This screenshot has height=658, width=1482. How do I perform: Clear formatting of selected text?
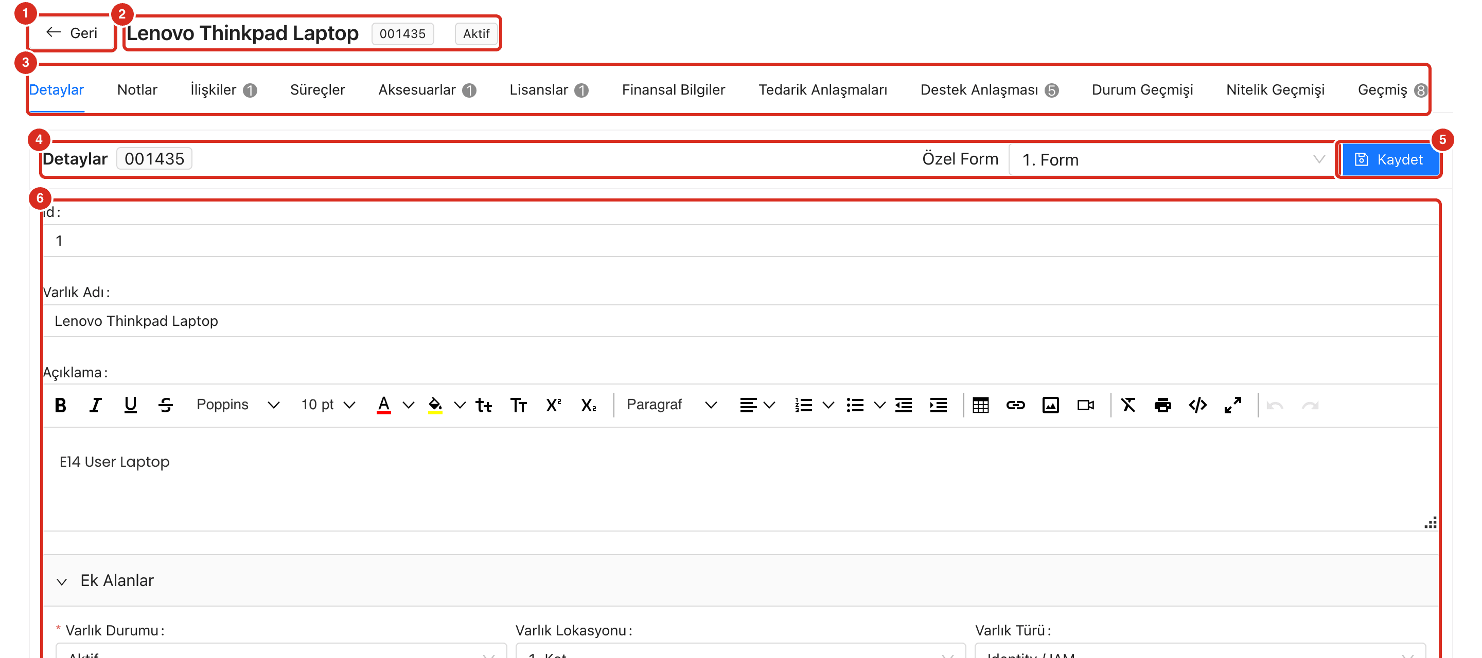1128,405
